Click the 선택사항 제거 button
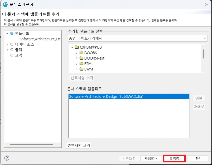This screenshot has width=212, height=165. (79, 145)
